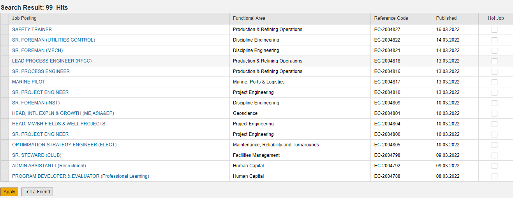Click the Tell a Friend button
Screen dimensions: 513x198
[x=37, y=192]
